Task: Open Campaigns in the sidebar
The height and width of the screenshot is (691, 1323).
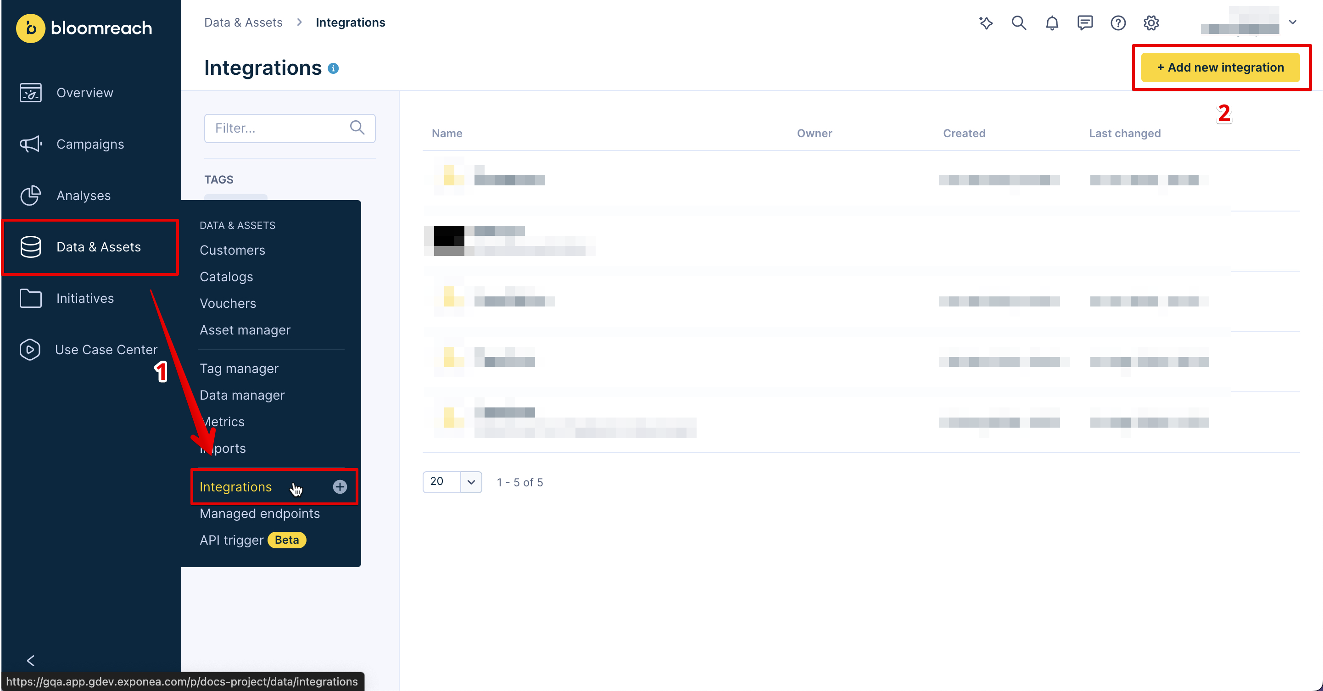Action: (90, 144)
